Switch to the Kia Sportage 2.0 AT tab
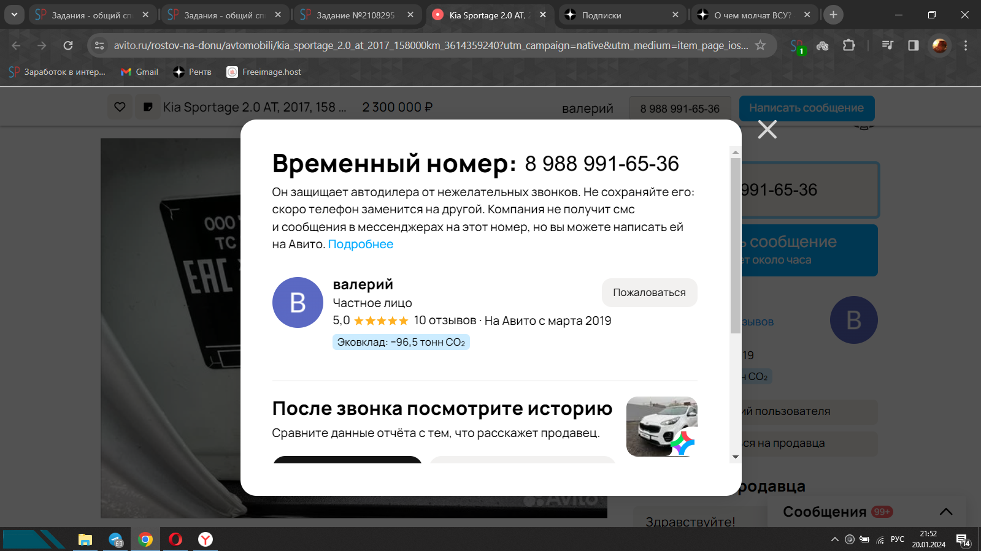981x551 pixels. click(488, 15)
